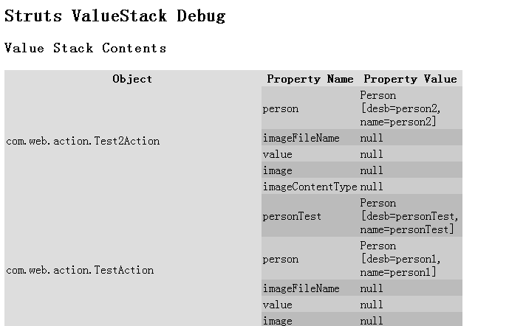509x326 pixels.
Task: Click Person desb=person1 value cell
Action: click(400, 259)
